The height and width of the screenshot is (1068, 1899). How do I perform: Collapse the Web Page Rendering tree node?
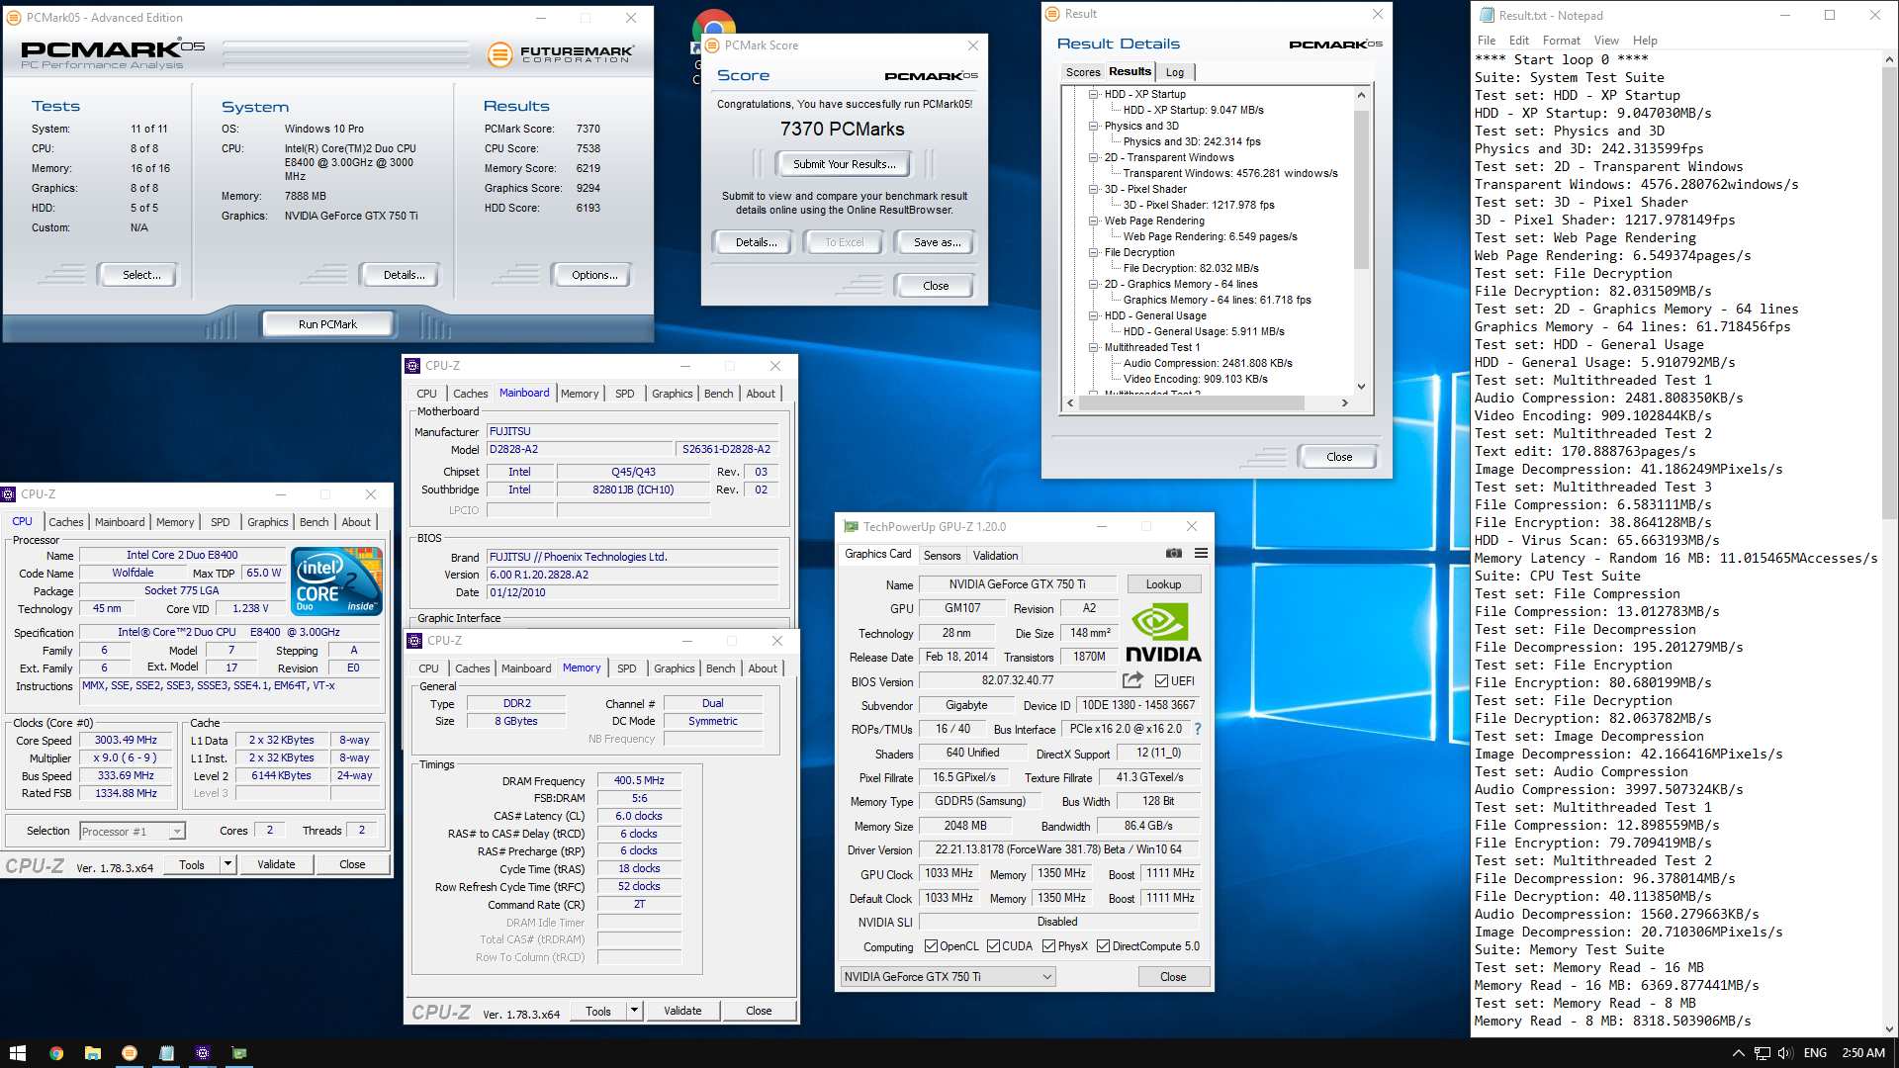[1093, 221]
